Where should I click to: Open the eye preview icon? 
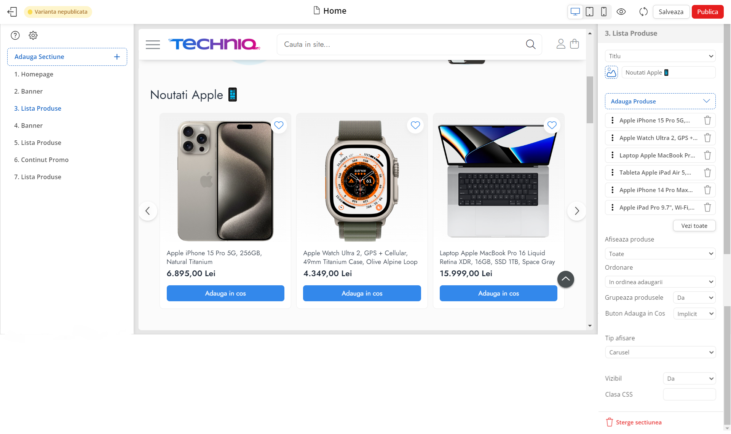(621, 12)
